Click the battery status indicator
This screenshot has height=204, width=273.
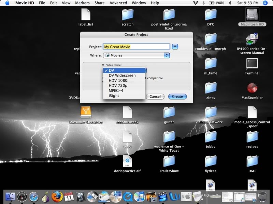[x=216, y=3]
